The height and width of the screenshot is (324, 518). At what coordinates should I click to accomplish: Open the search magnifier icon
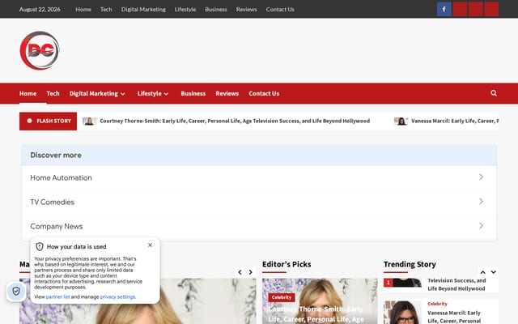pyautogui.click(x=494, y=93)
